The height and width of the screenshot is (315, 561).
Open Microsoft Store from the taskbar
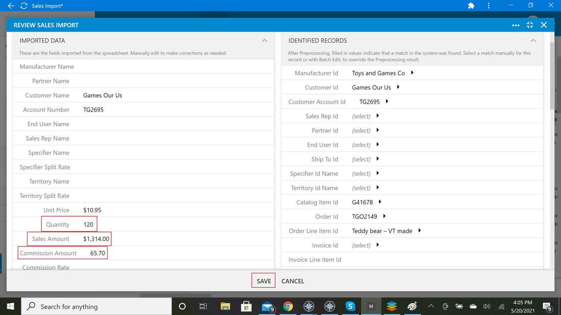pyautogui.click(x=246, y=306)
